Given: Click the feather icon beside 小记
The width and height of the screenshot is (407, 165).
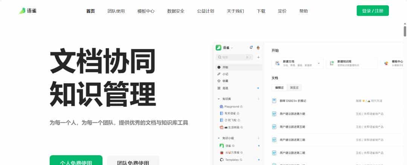Looking at the screenshot, I should 219,74.
